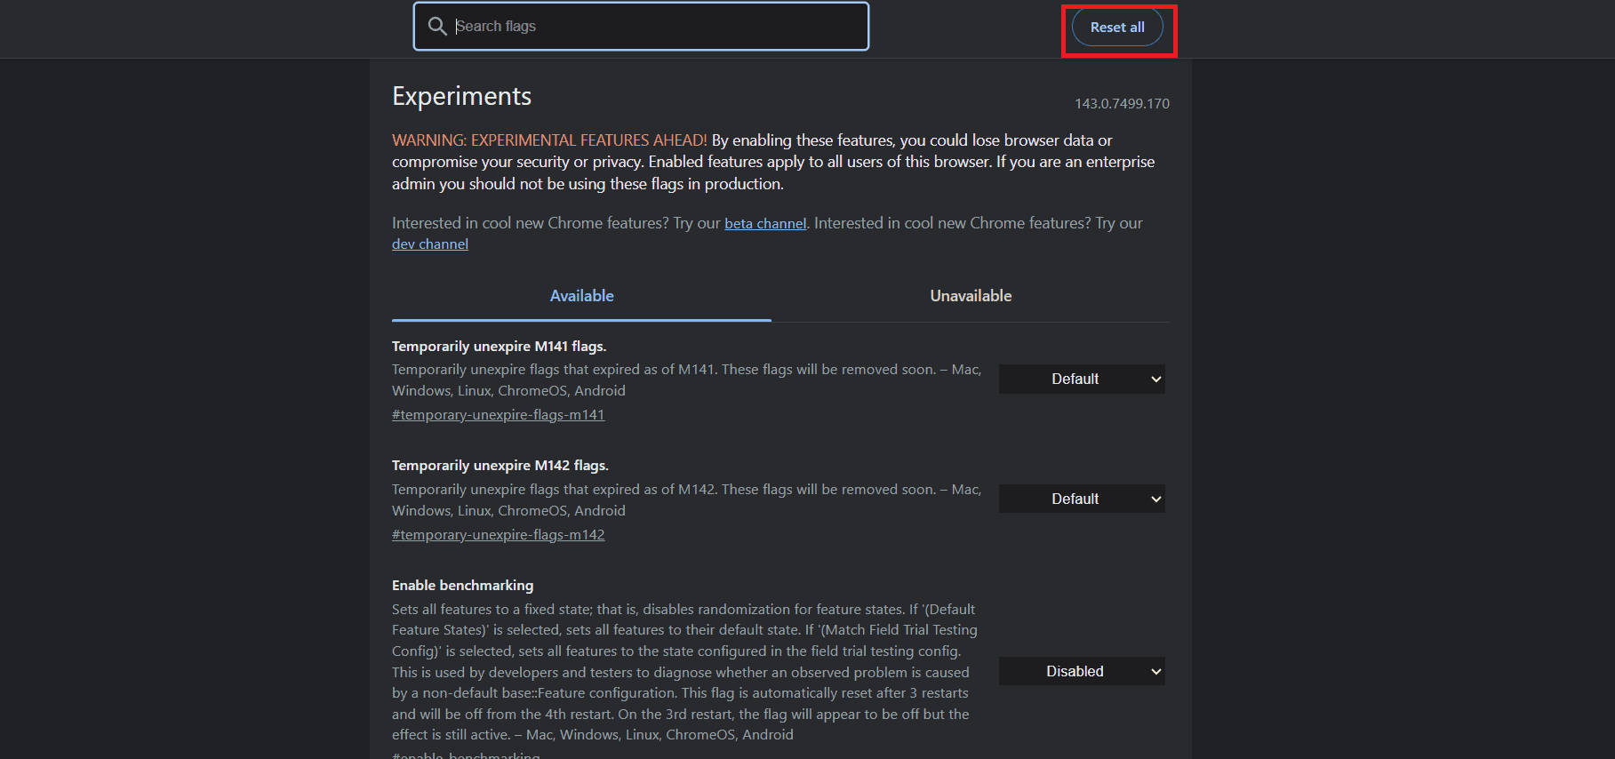Expand the M141 flags Default dropdown
The height and width of the screenshot is (759, 1615).
pos(1081,379)
